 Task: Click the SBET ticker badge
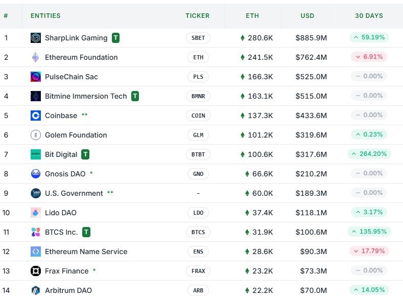[198, 38]
